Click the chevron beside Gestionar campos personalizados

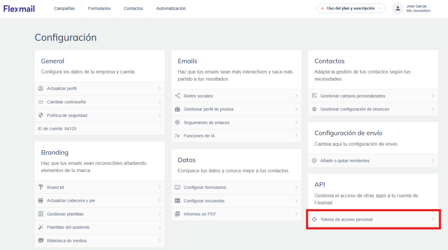click(433, 96)
